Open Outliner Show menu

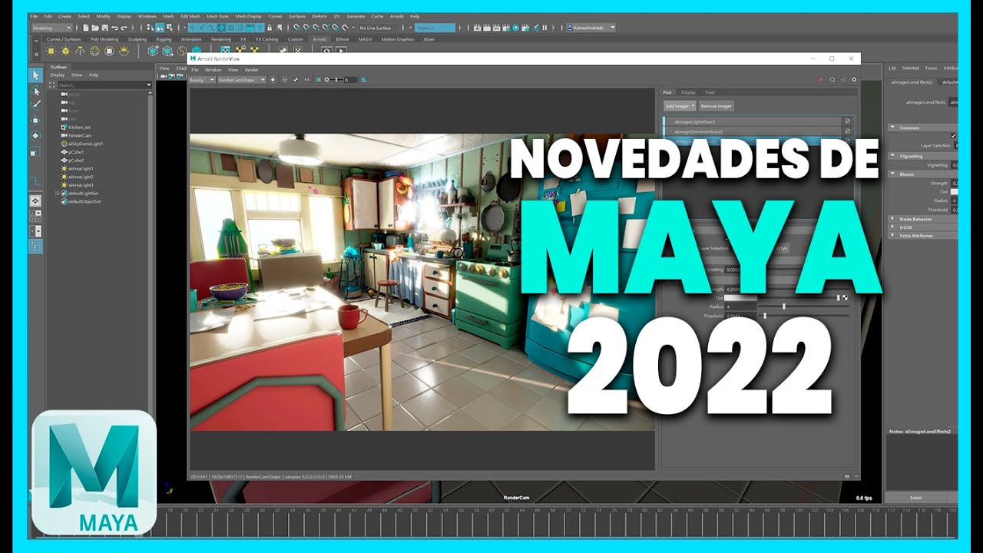point(77,75)
